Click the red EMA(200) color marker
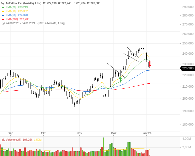The image size is (195, 156). coord(3,19)
